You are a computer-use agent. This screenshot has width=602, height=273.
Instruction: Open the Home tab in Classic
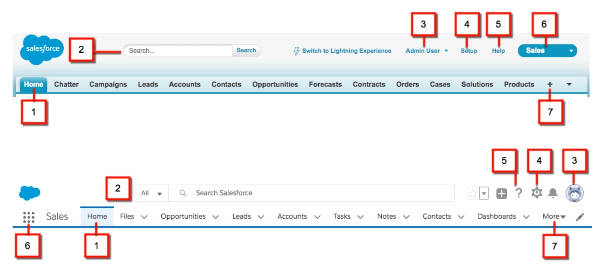click(33, 84)
